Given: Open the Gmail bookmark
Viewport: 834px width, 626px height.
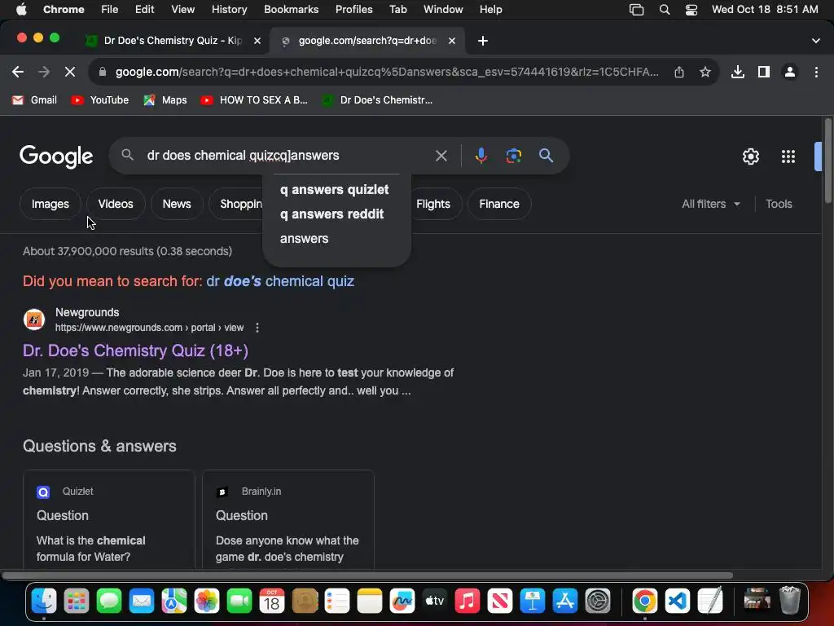Looking at the screenshot, I should (x=34, y=100).
